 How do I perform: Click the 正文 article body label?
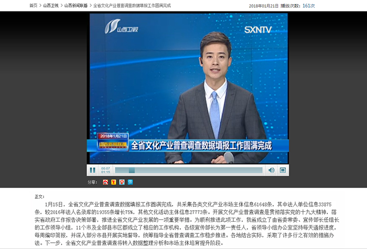40,197
